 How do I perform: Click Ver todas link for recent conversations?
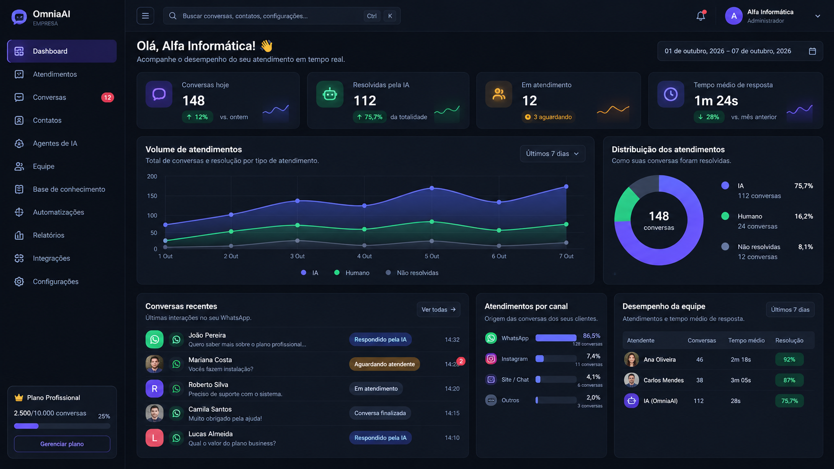pos(438,310)
